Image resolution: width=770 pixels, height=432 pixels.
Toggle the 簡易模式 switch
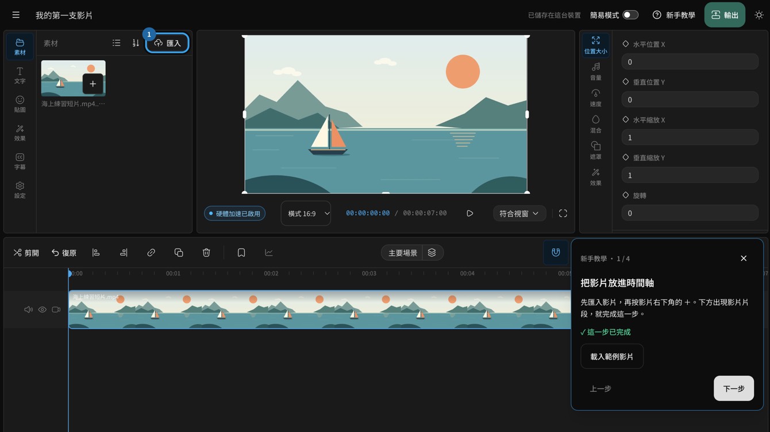(630, 15)
